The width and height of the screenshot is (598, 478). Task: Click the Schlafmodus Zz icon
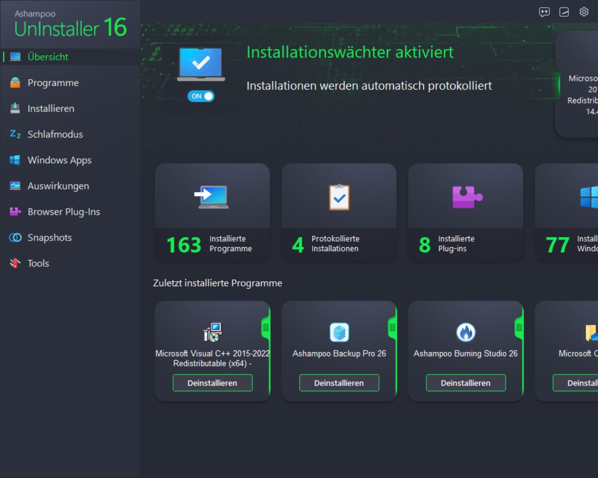coord(15,134)
